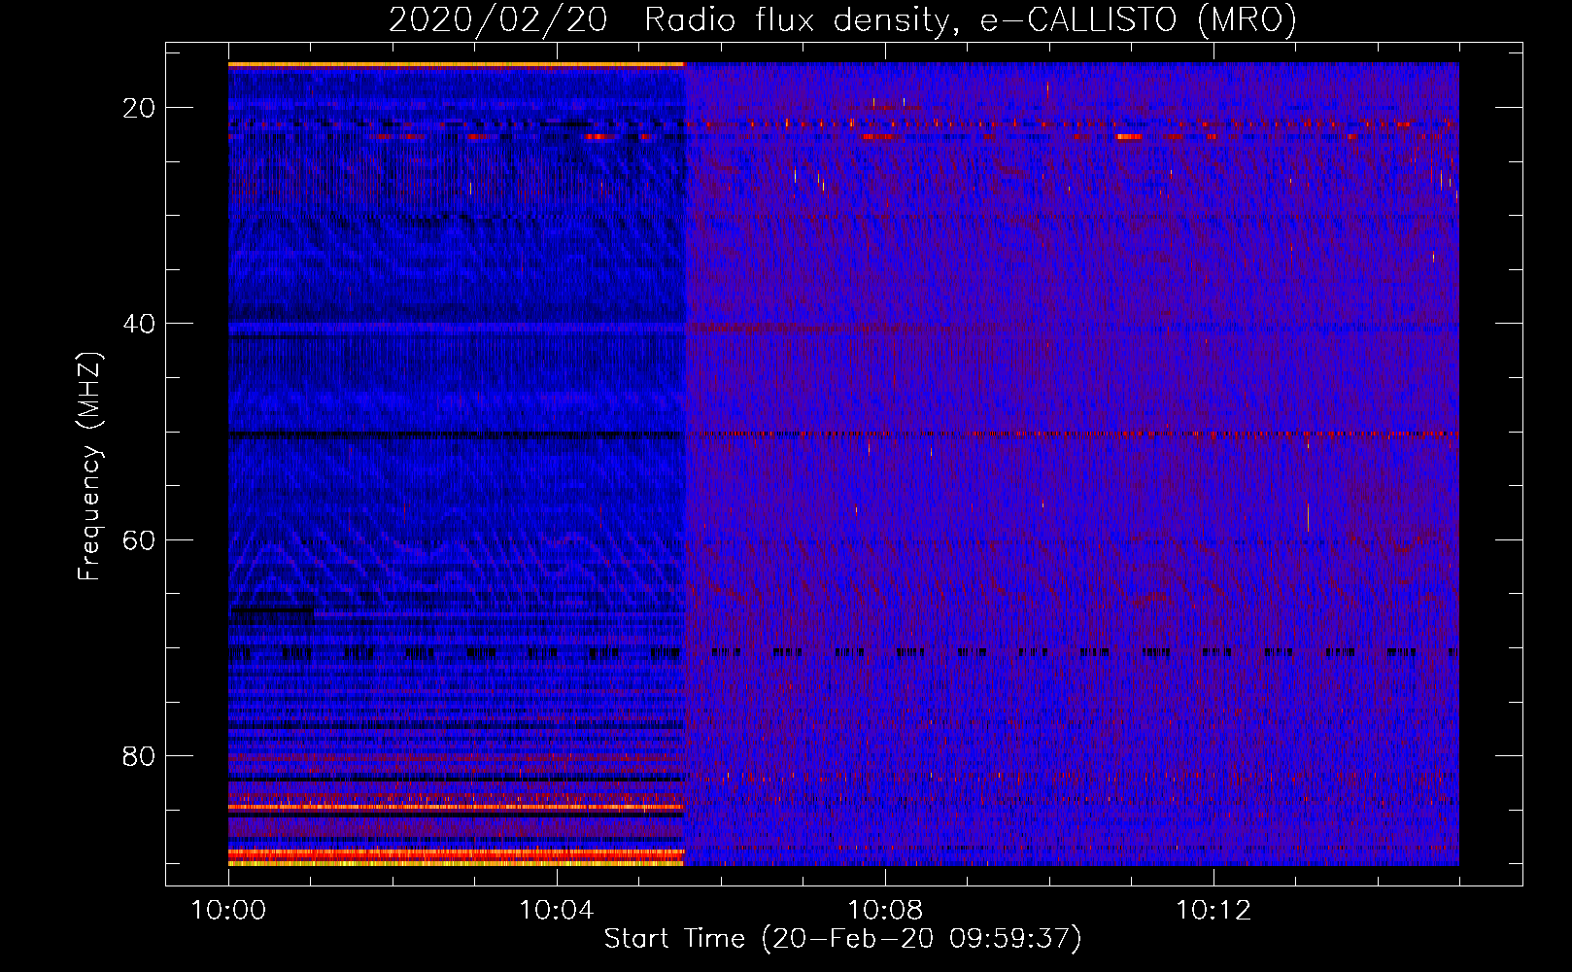Click the '10:12' time axis label
This screenshot has width=1572, height=972.
point(1213,910)
